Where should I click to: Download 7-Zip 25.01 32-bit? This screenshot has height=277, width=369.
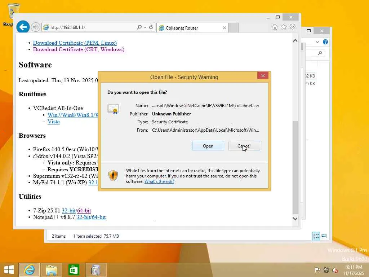69,211
